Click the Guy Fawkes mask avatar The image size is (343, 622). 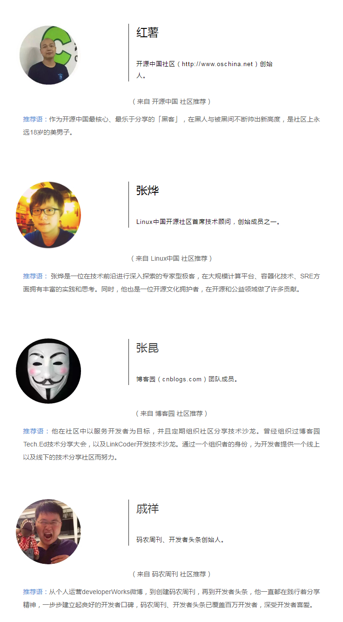point(48,371)
